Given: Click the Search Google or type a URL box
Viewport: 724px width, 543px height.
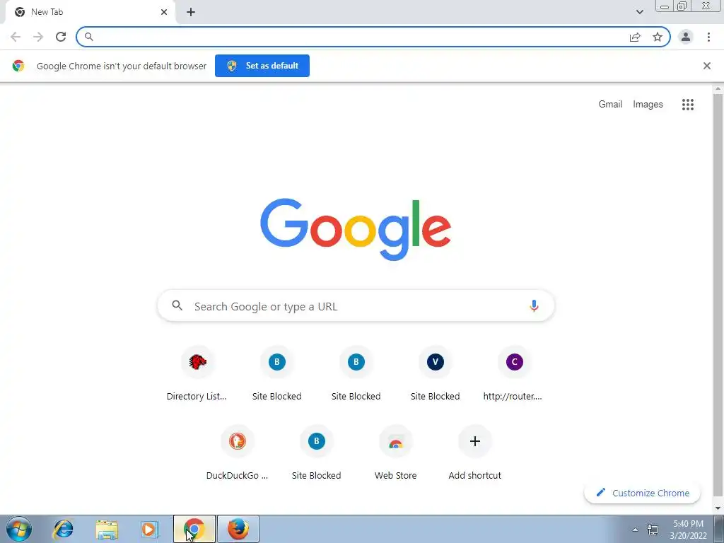Looking at the screenshot, I should [x=356, y=305].
